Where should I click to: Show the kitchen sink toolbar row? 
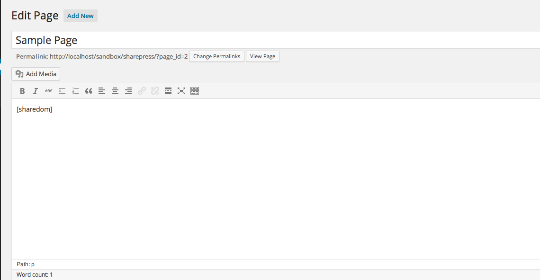click(x=195, y=91)
